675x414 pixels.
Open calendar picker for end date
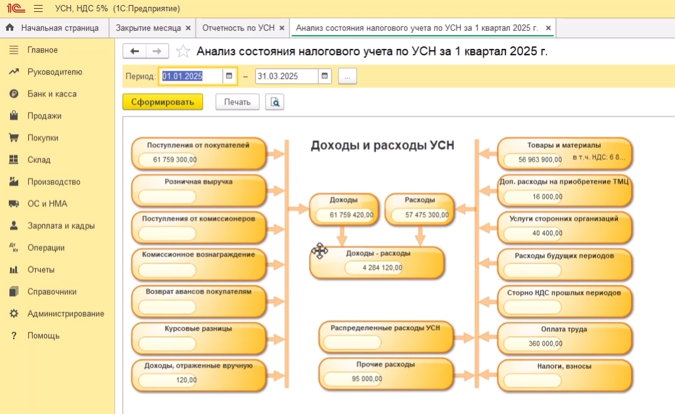tap(325, 77)
